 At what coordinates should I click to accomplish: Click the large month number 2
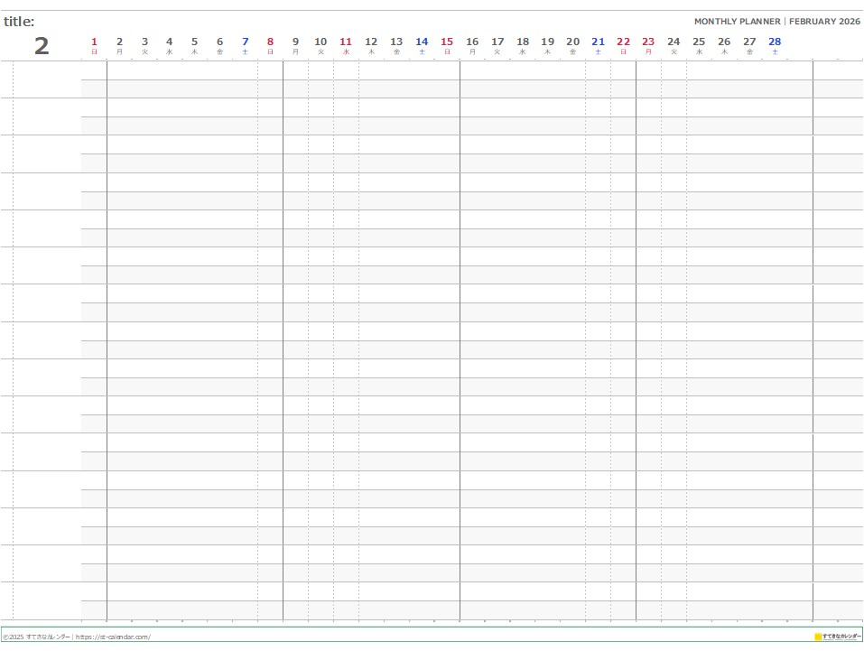pos(42,47)
